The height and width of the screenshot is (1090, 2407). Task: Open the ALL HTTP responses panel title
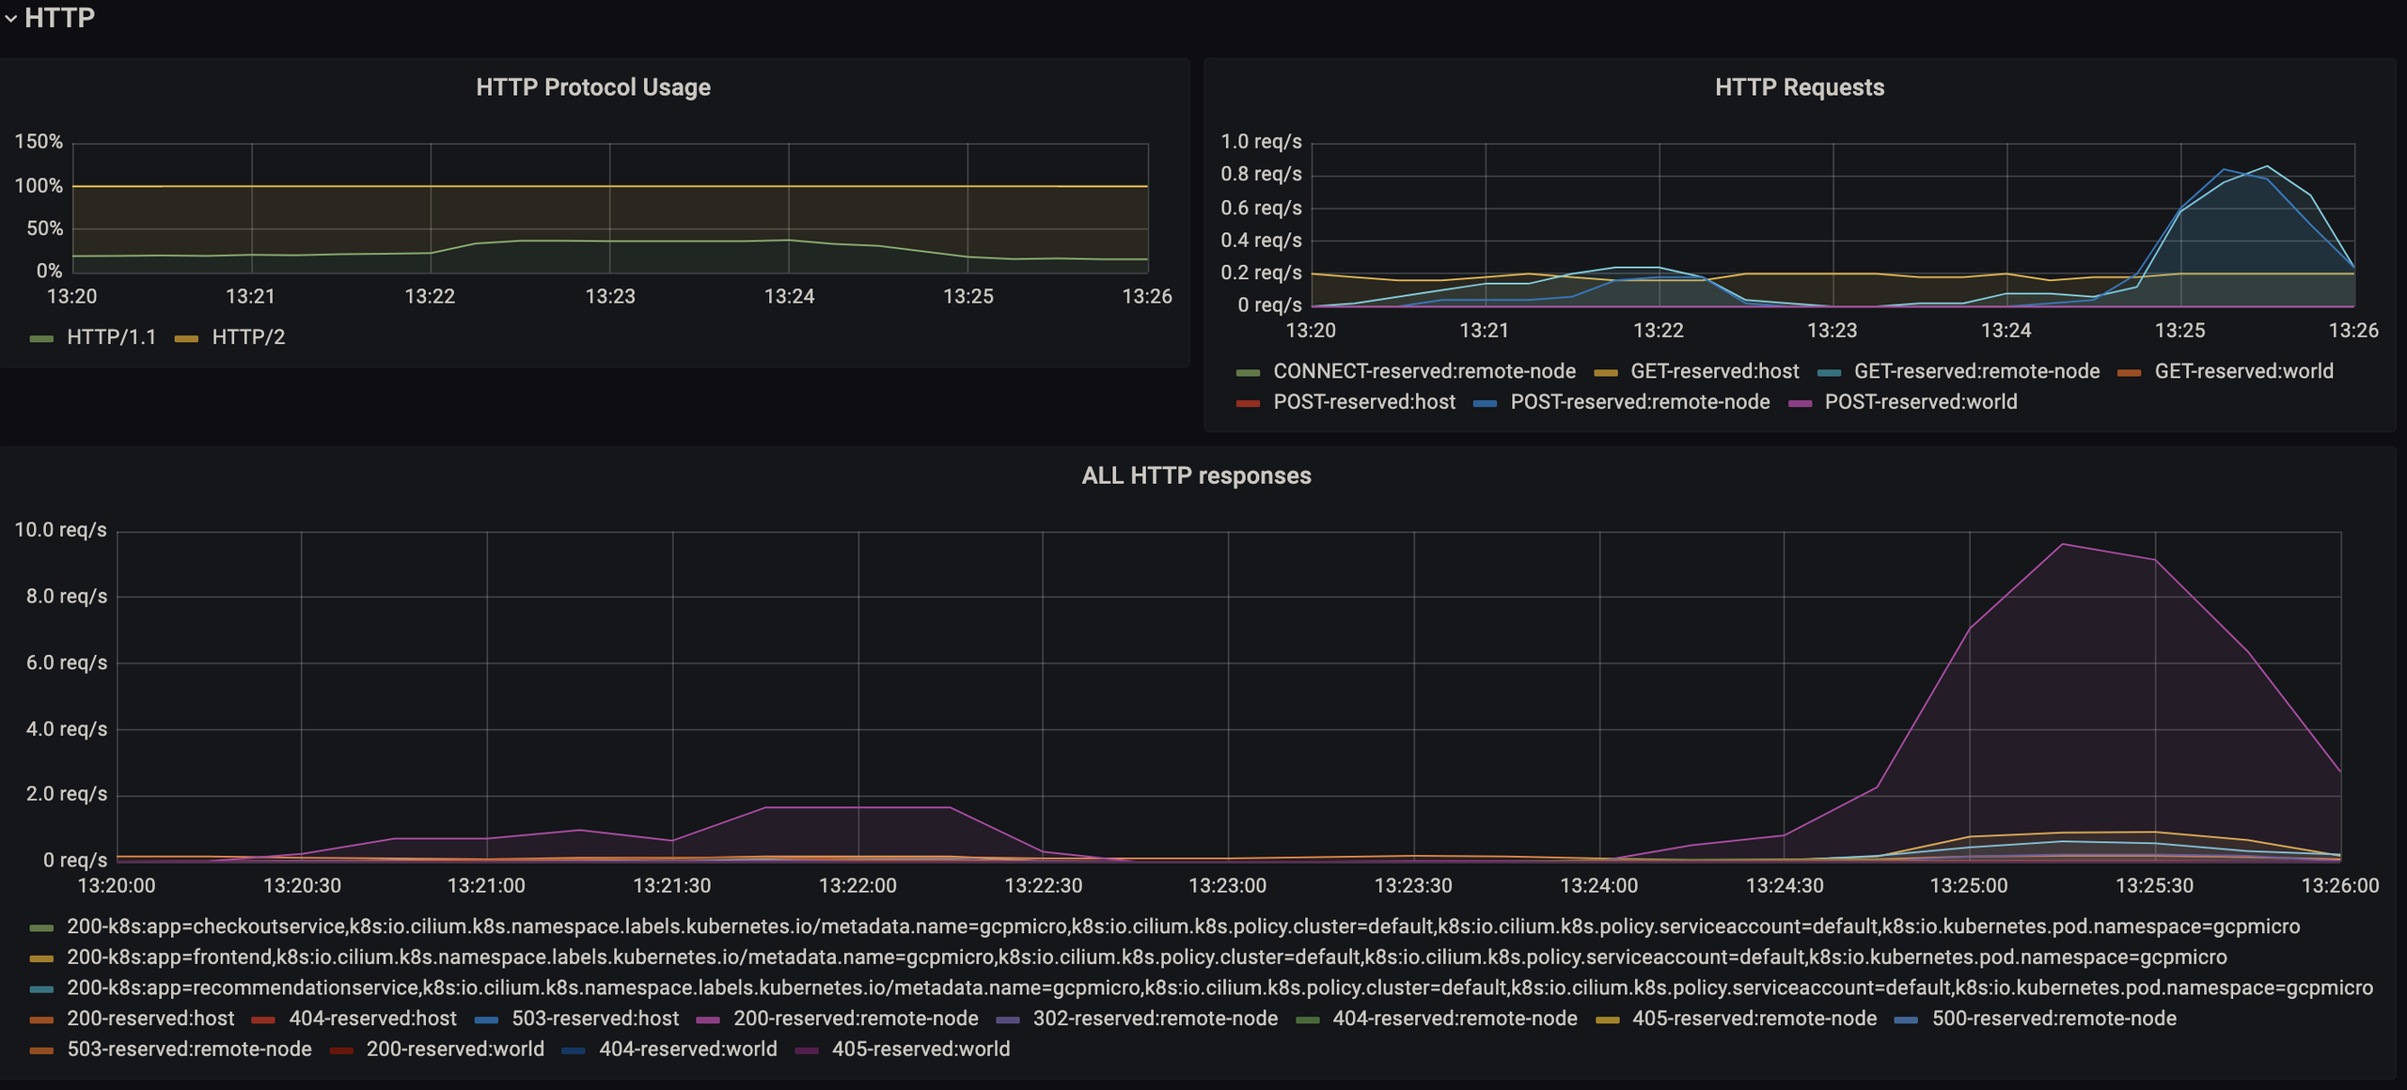1196,475
